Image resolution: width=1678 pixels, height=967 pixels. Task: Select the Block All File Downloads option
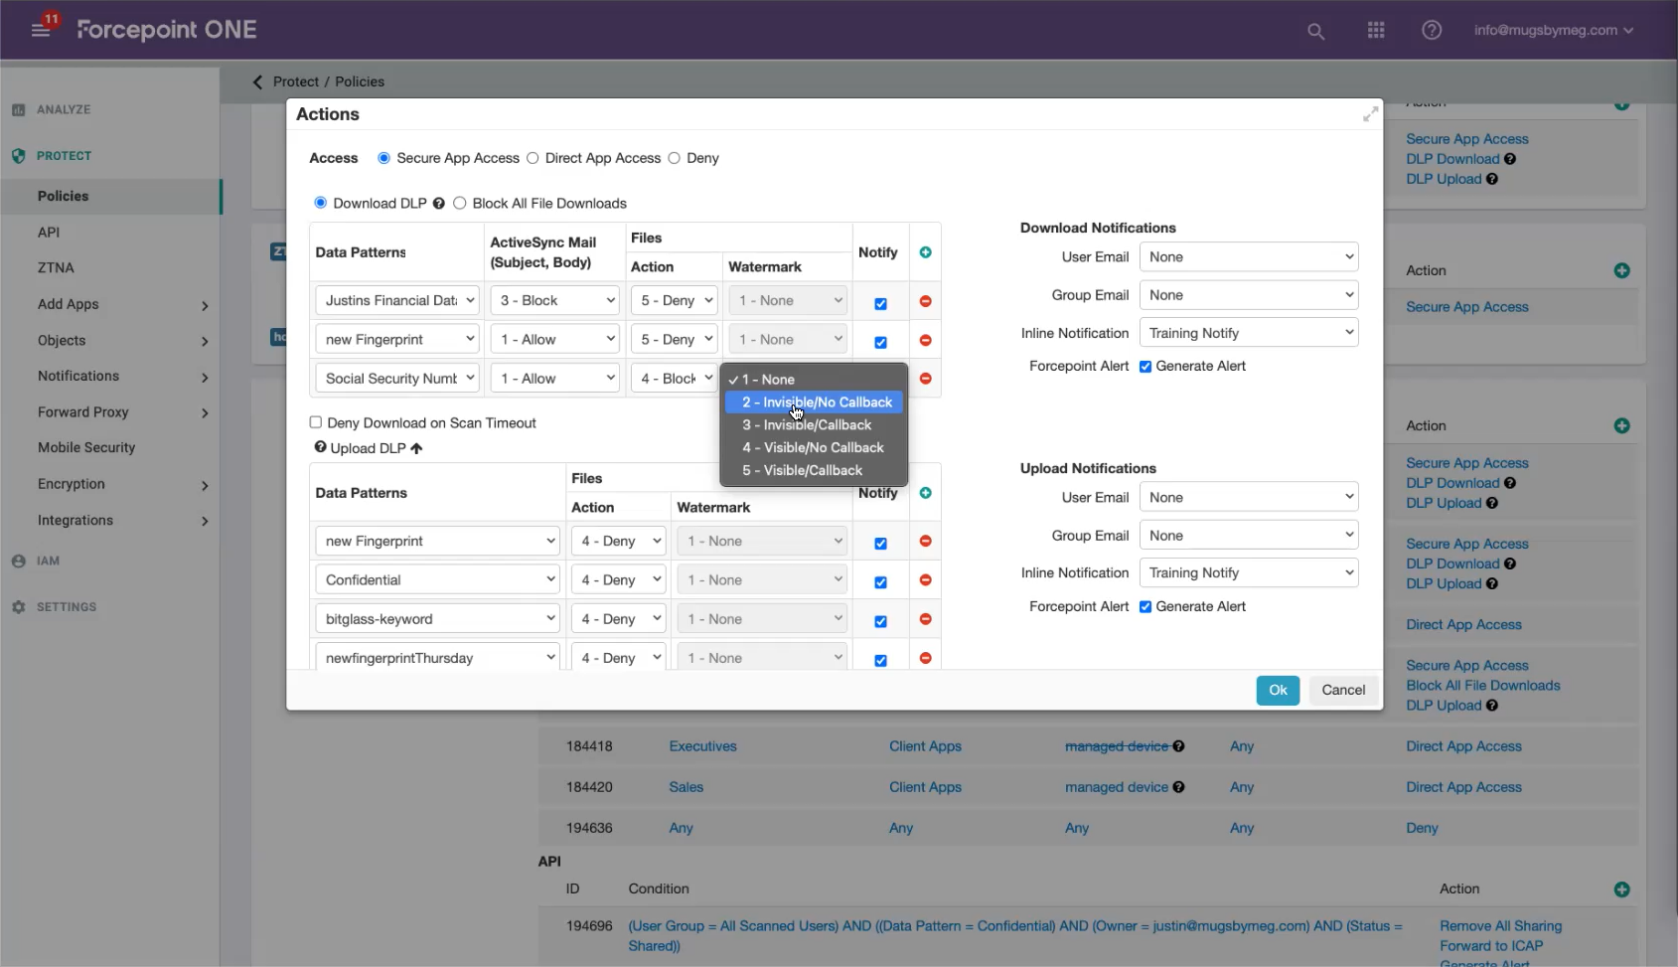[460, 204]
